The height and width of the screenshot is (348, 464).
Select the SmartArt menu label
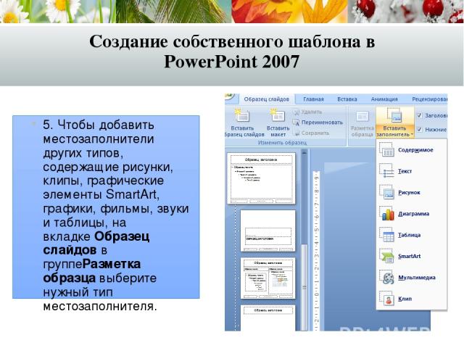(x=409, y=256)
